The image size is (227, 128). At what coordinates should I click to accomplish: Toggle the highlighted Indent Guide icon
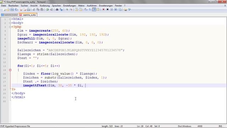pyautogui.click(x=94, y=10)
